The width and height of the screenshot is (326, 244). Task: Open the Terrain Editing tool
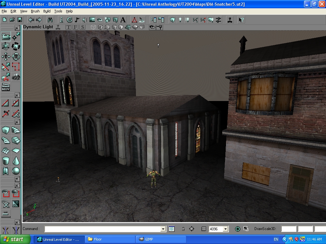(16, 77)
